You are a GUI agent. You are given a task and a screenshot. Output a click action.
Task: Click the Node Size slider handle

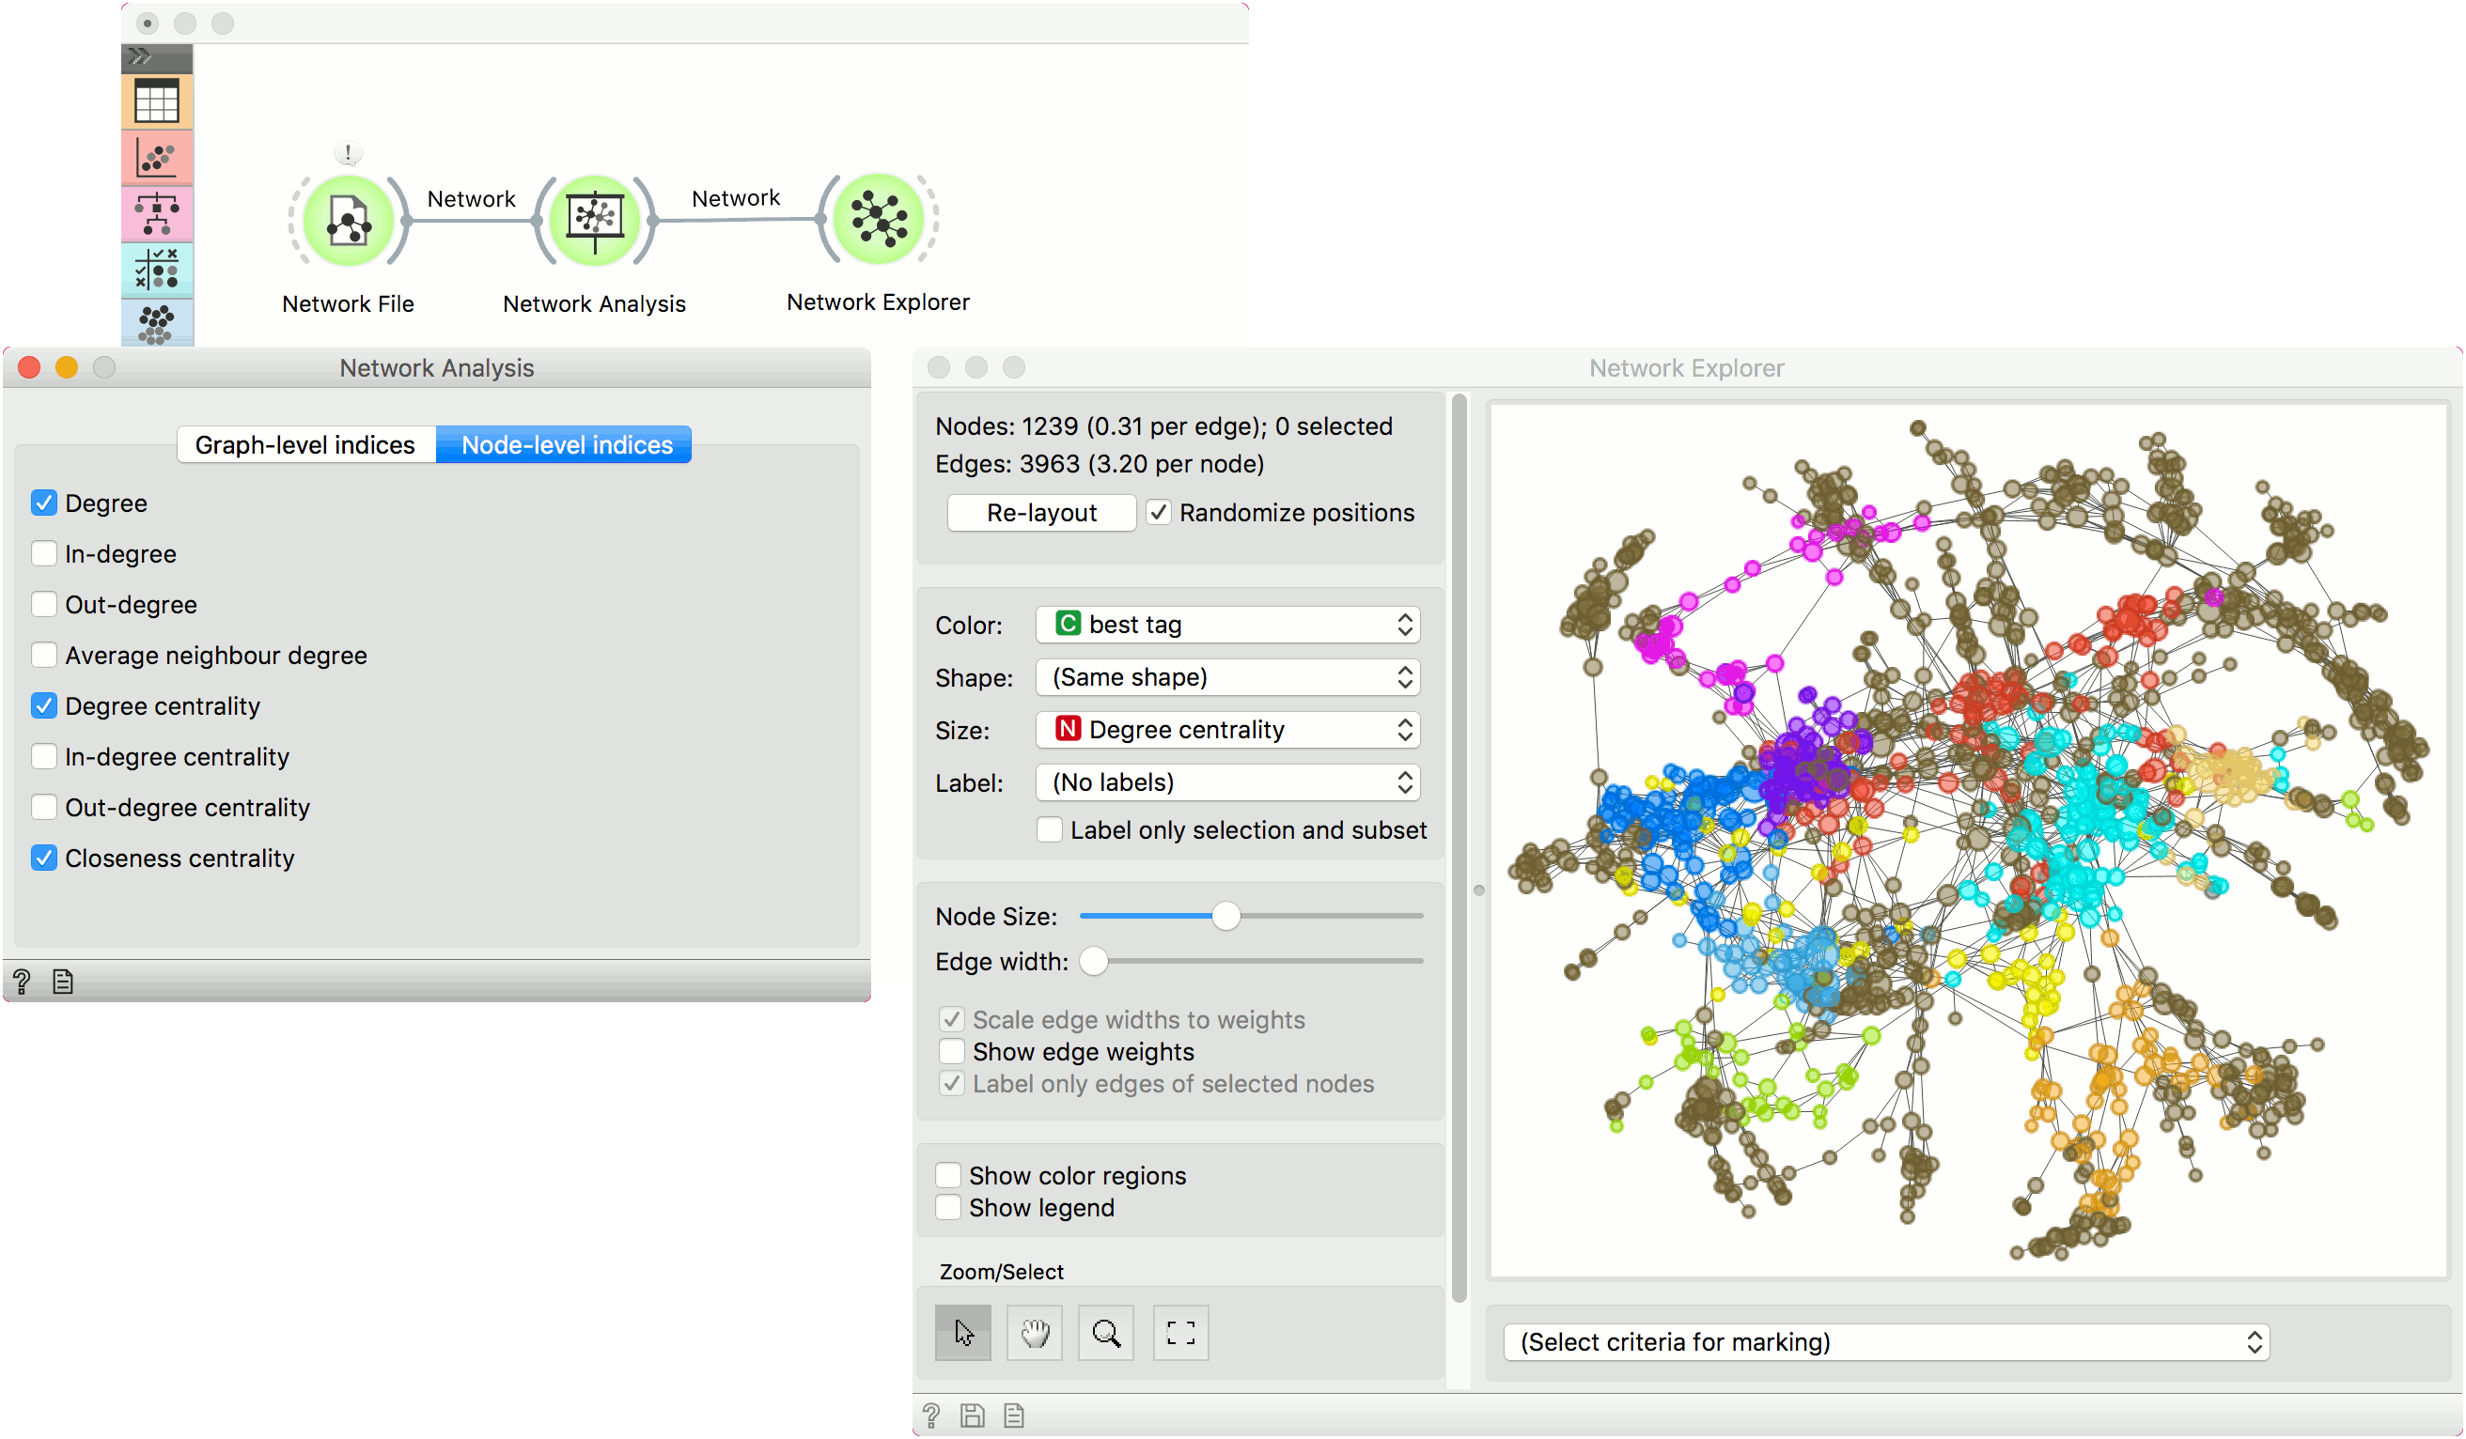1225,916
